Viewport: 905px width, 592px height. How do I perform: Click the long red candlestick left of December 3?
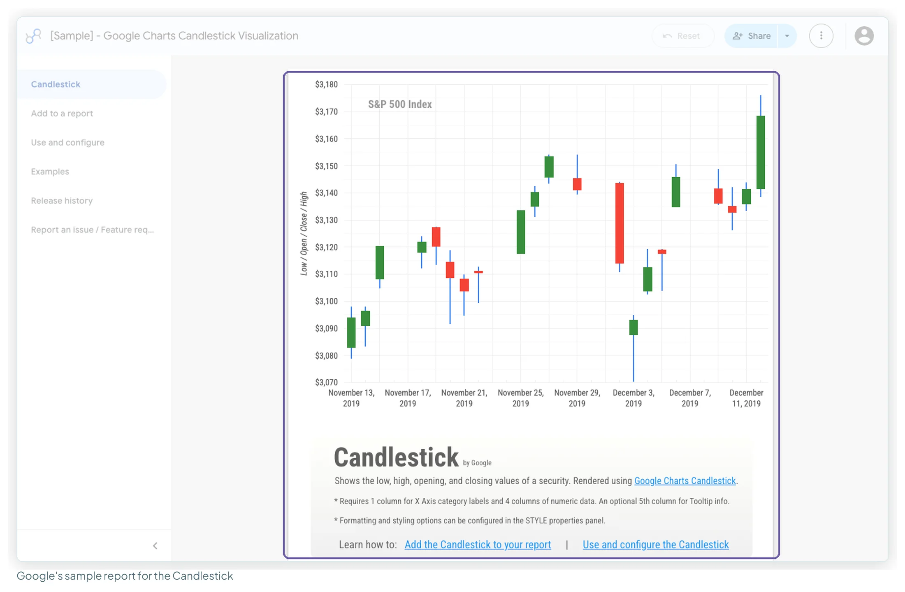click(620, 223)
